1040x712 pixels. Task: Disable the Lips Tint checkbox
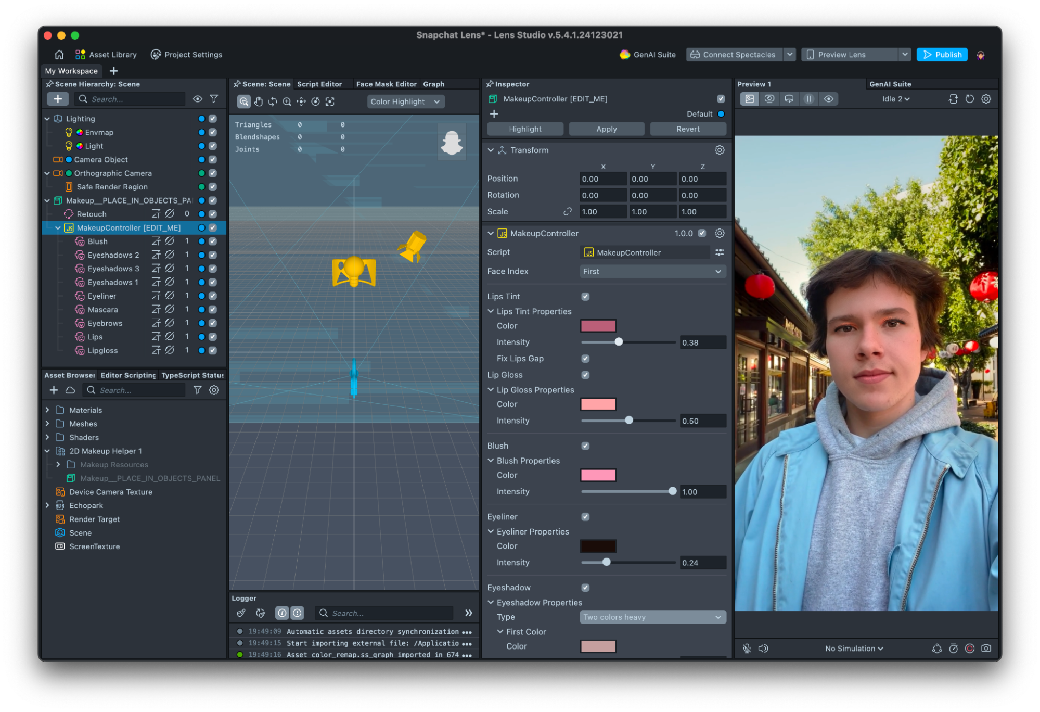(x=585, y=296)
